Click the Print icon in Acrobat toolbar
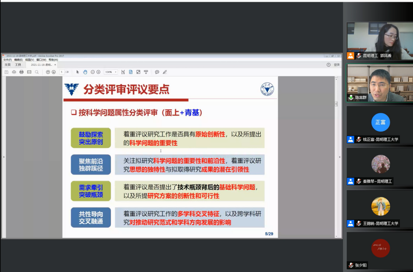 pos(21,72)
